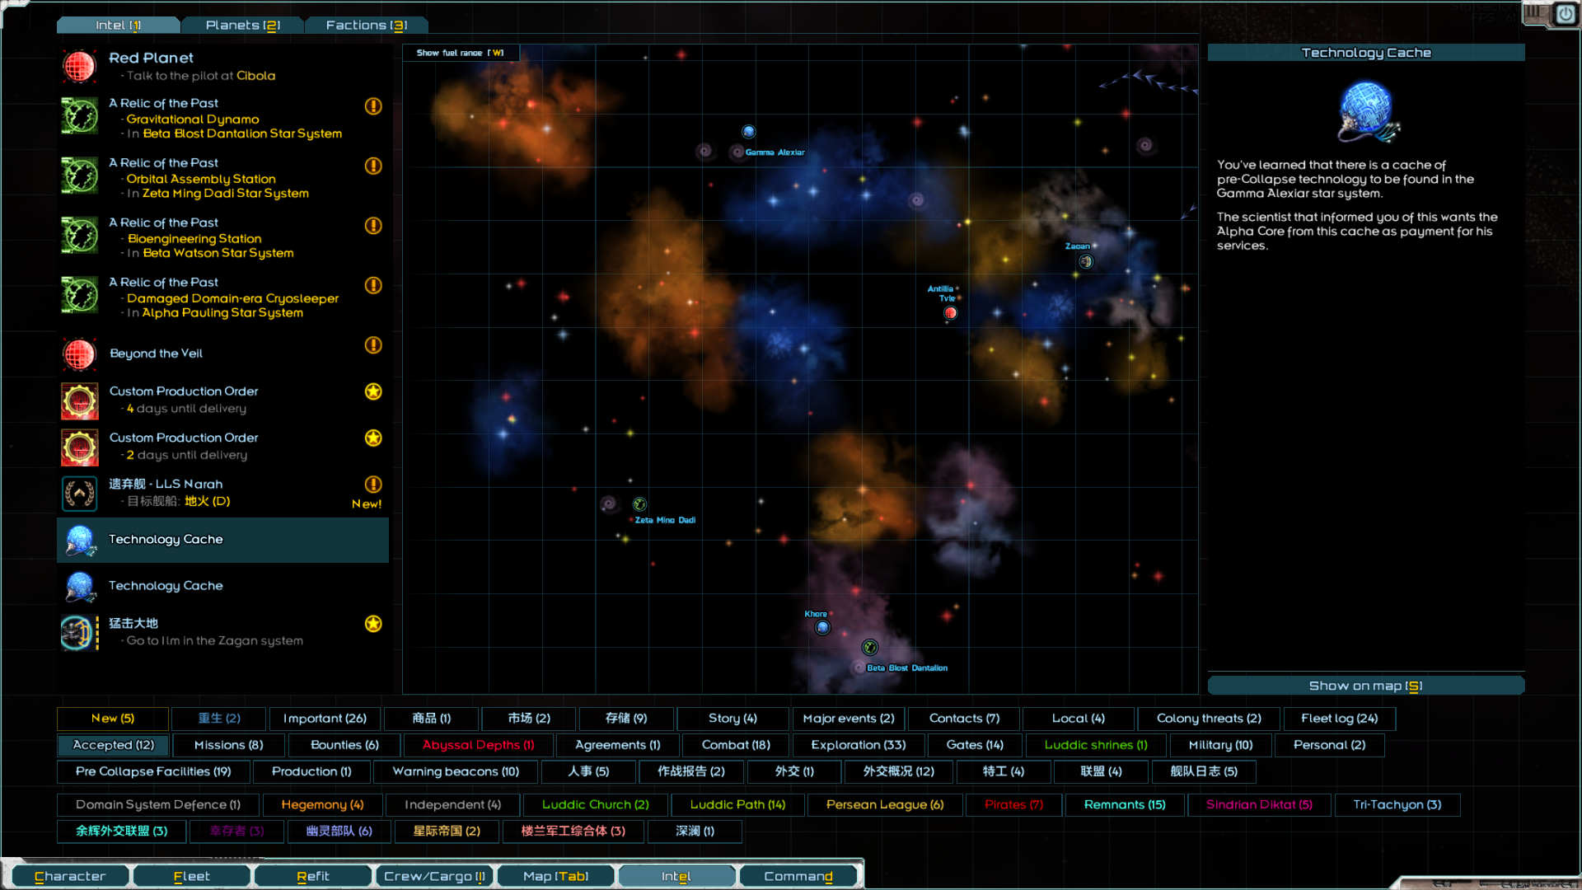
Task: Toggle Hegemony (4) faction filter
Action: click(x=321, y=804)
